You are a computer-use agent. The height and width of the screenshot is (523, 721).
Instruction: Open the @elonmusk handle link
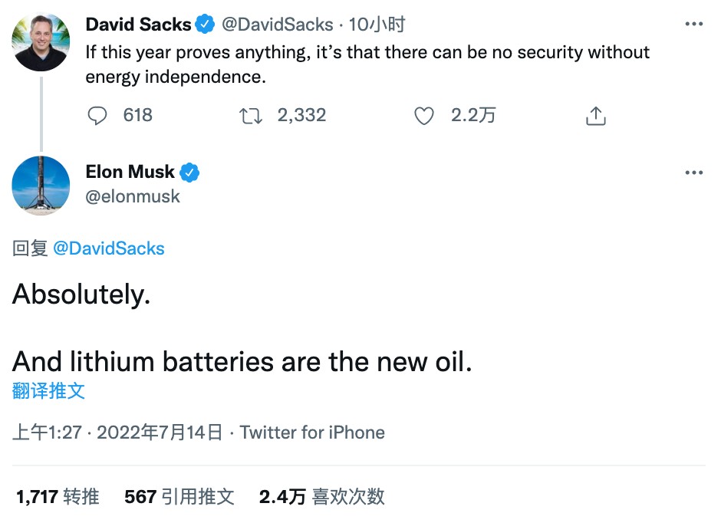click(x=133, y=197)
